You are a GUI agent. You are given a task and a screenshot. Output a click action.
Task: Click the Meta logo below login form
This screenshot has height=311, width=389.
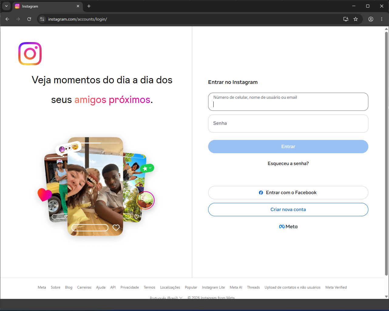[288, 227]
